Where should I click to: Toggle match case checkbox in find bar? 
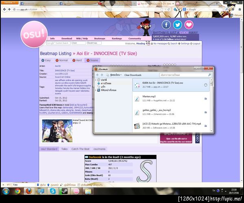pos(79,185)
